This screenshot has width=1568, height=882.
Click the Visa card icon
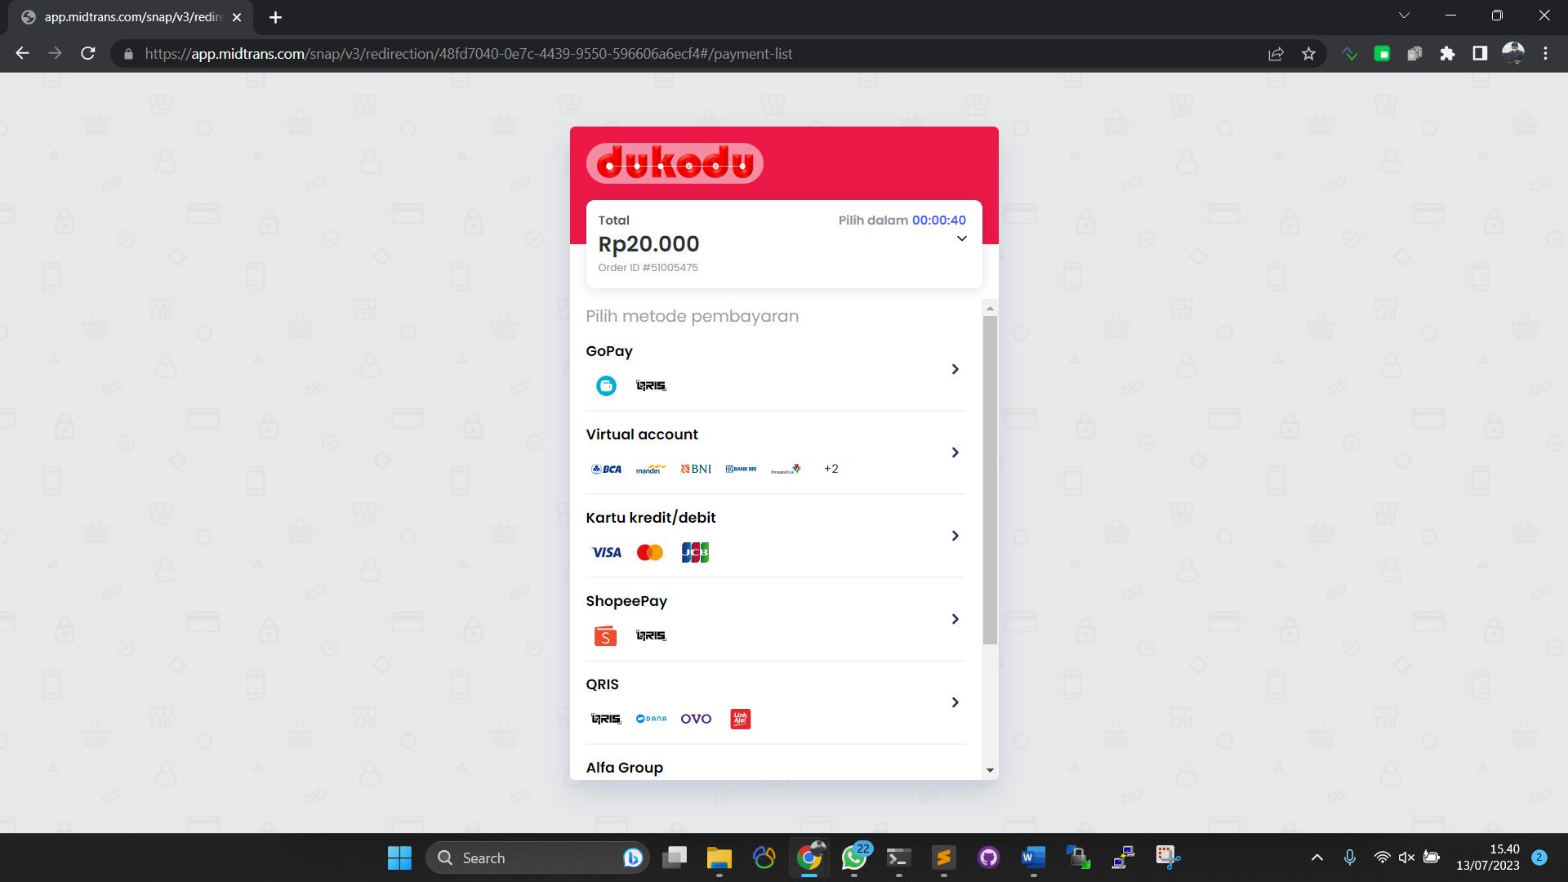coord(606,552)
